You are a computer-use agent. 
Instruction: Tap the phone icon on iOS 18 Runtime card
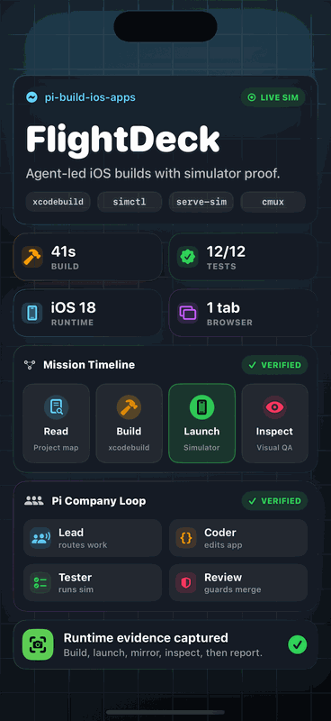click(32, 313)
